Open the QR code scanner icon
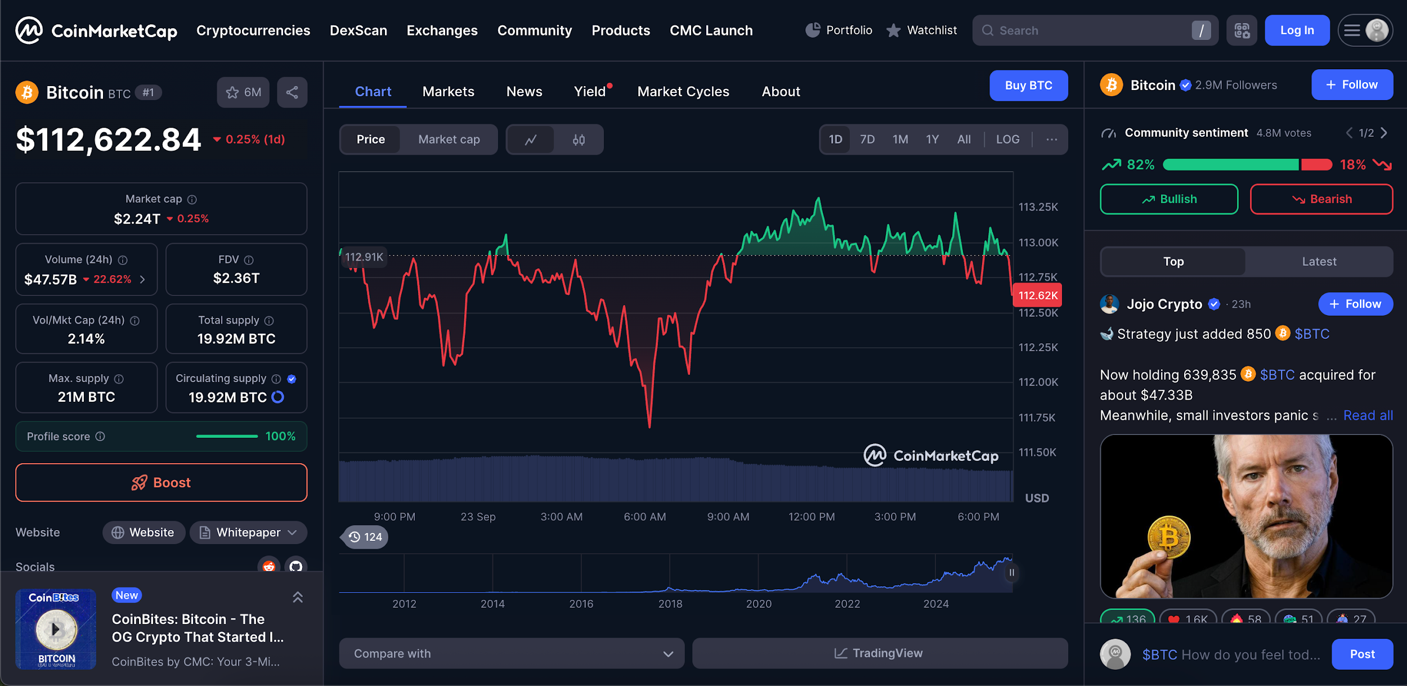The image size is (1407, 686). [1242, 30]
